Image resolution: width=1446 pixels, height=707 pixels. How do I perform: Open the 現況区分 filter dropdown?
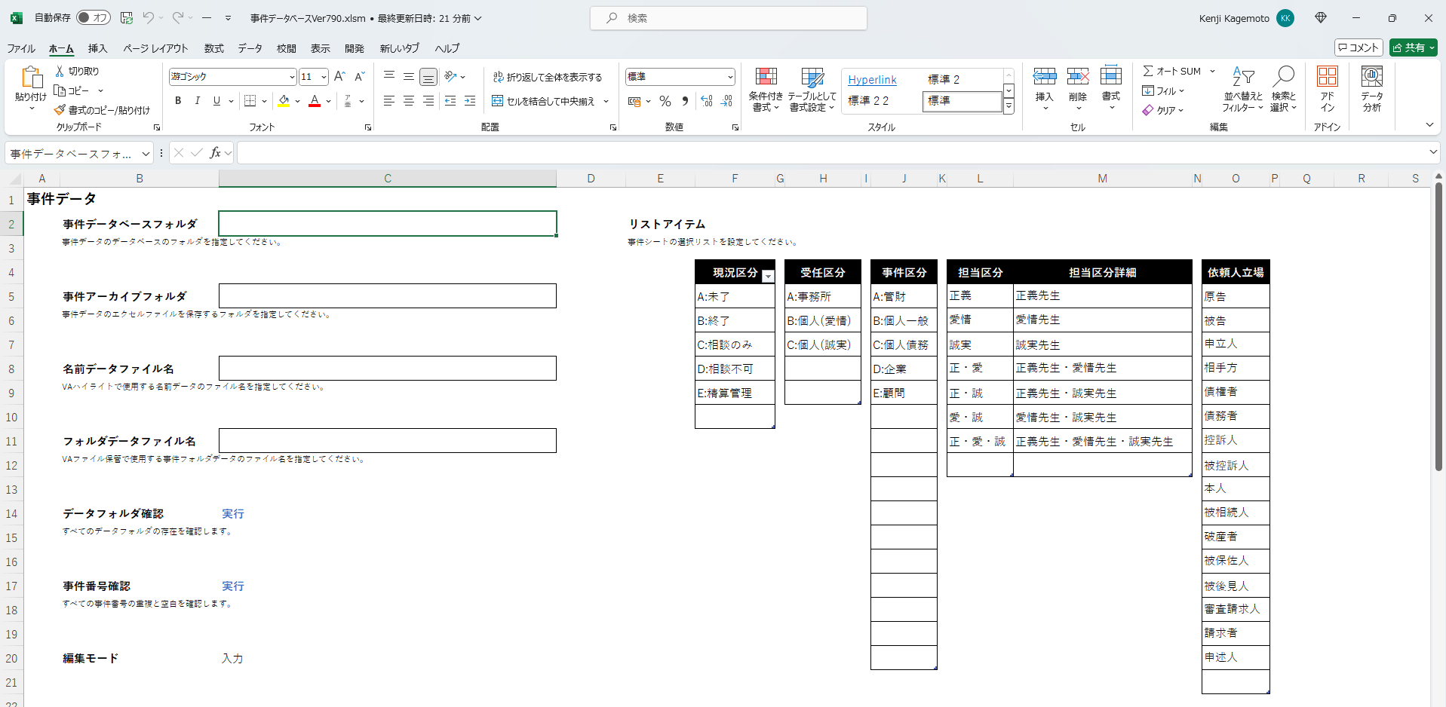tap(768, 276)
